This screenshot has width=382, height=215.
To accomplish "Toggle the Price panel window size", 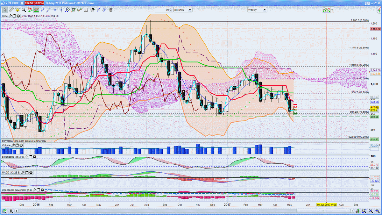I will pyautogui.click(x=14, y=16).
